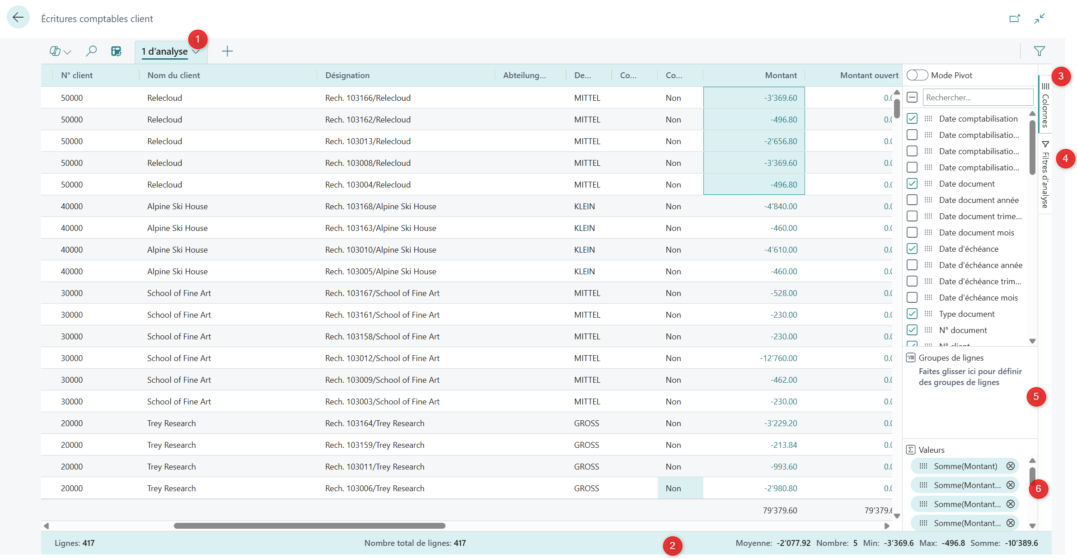
Task: Uncheck Type document column checkbox
Action: [x=912, y=314]
